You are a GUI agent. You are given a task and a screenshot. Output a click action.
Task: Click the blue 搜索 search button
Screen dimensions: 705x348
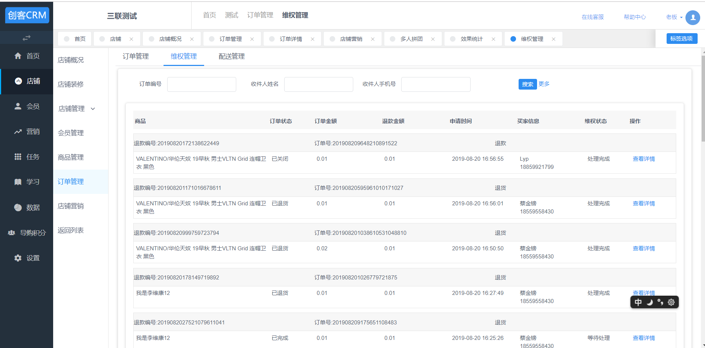(527, 84)
